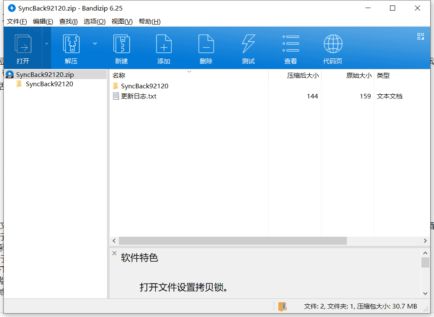This screenshot has width=434, height=317.
Task: Click the 打开 (Open) toolbar icon
Action: 23,44
